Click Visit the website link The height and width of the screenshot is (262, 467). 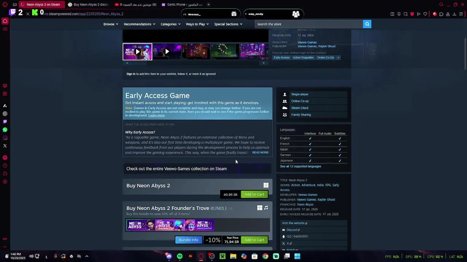pos(294,223)
